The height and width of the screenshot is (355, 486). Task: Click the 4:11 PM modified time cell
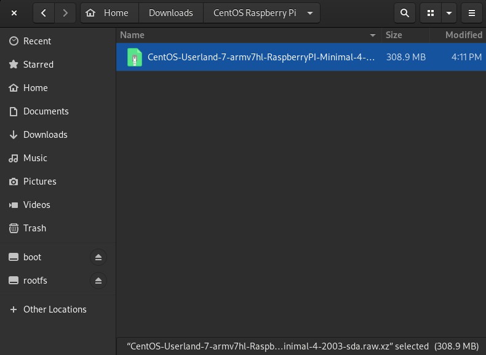click(466, 57)
